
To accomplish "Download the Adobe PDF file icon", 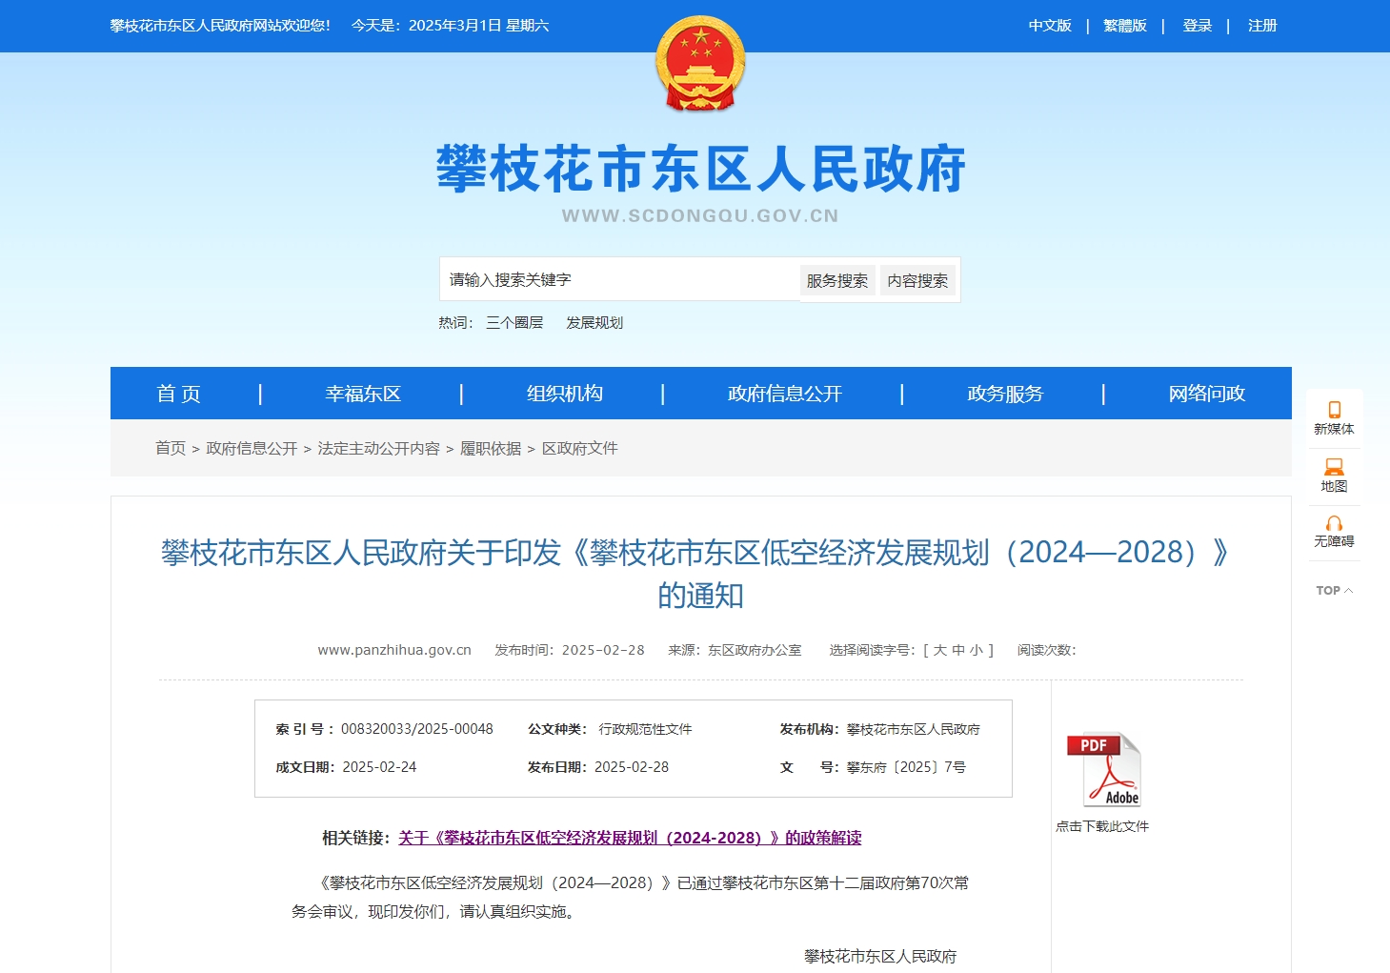I will point(1103,770).
